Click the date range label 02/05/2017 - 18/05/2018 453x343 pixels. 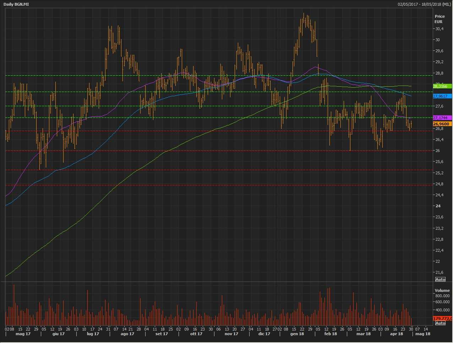pos(424,4)
